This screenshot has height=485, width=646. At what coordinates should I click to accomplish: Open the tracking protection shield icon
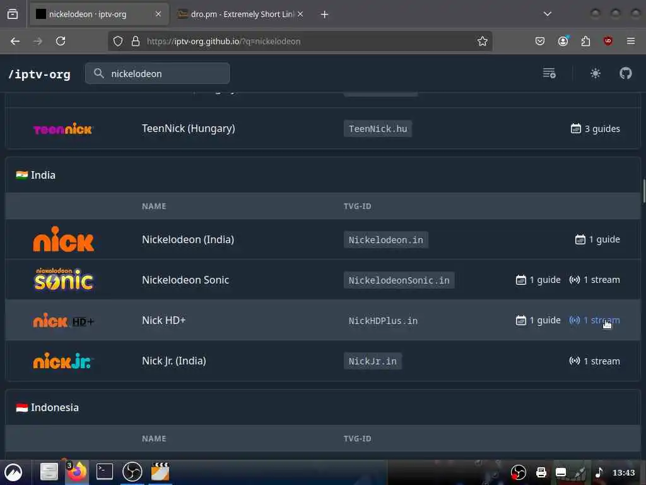pyautogui.click(x=118, y=41)
